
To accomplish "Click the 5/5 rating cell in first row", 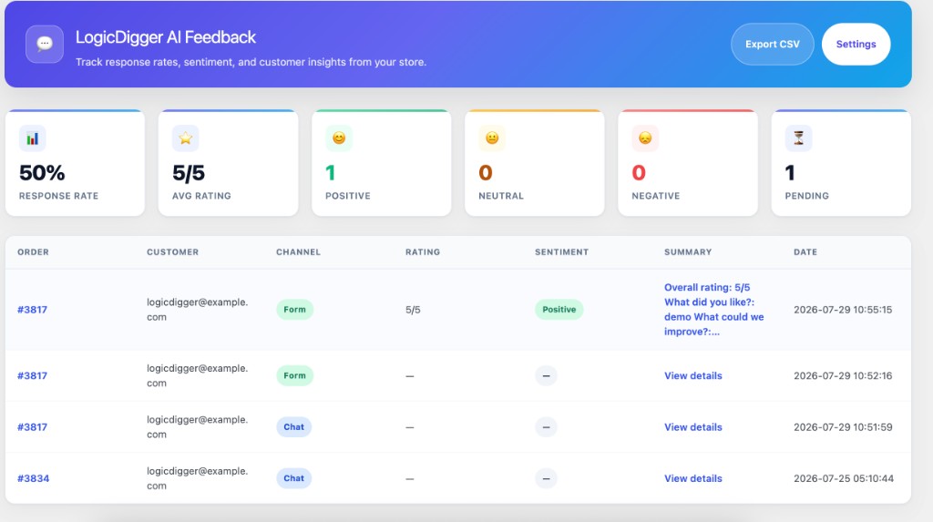I will (x=413, y=310).
